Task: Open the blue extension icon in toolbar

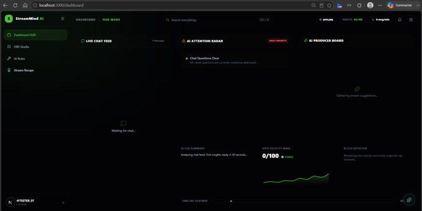Action: click(x=339, y=5)
